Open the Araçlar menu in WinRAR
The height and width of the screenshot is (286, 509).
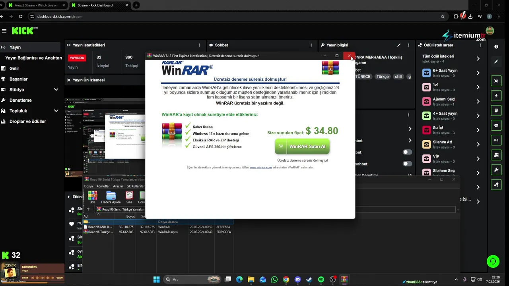pyautogui.click(x=118, y=186)
